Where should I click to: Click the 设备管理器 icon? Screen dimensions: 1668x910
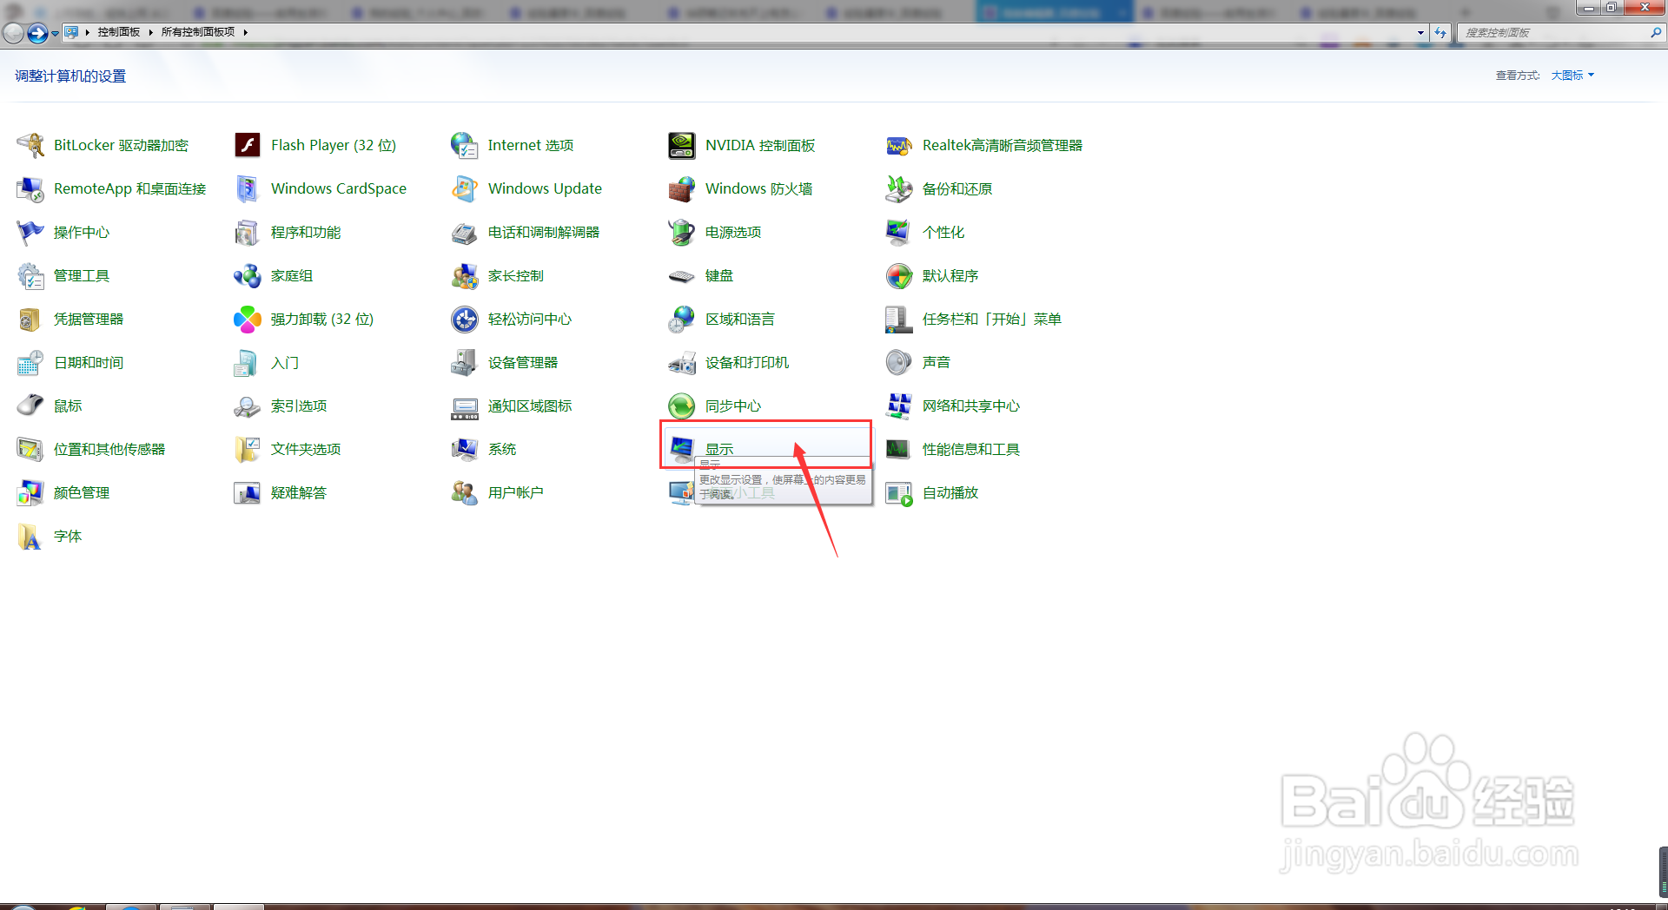(x=465, y=362)
